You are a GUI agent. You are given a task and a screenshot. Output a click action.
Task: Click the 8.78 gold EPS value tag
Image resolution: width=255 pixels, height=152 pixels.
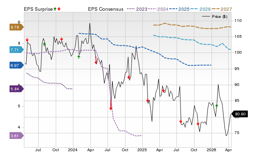click(x=16, y=27)
